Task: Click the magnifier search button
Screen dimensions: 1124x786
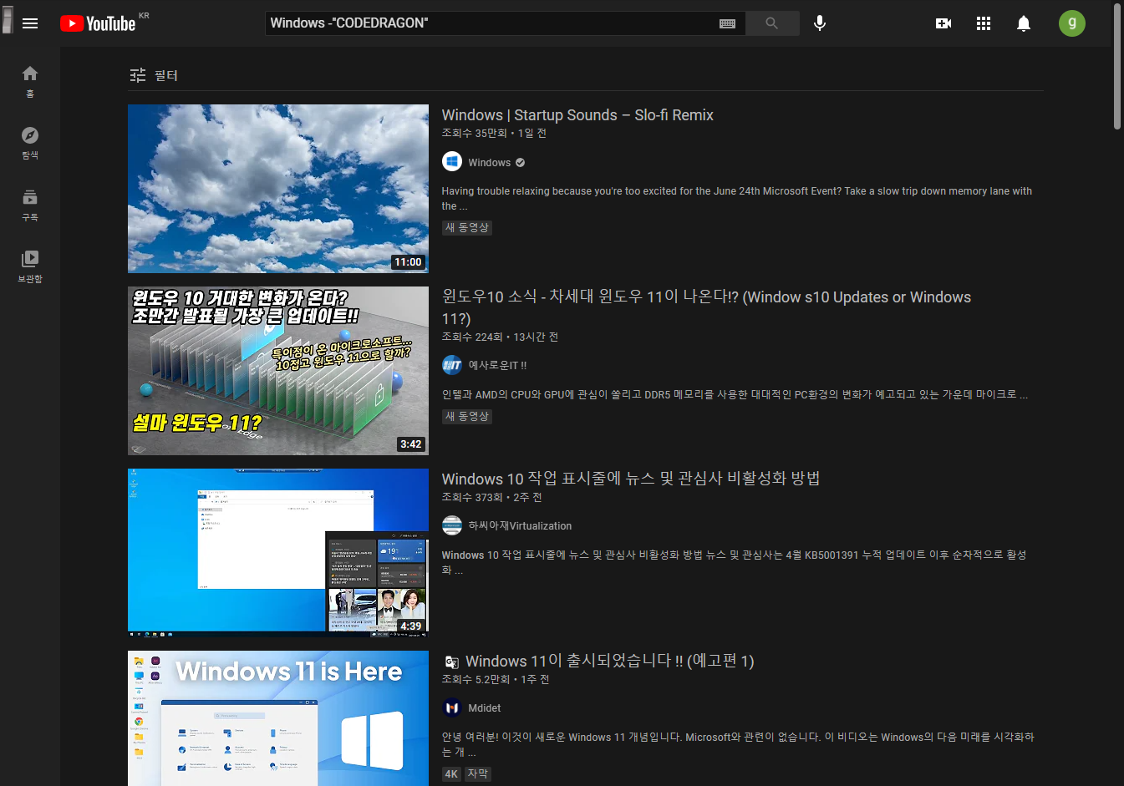Action: [x=772, y=23]
